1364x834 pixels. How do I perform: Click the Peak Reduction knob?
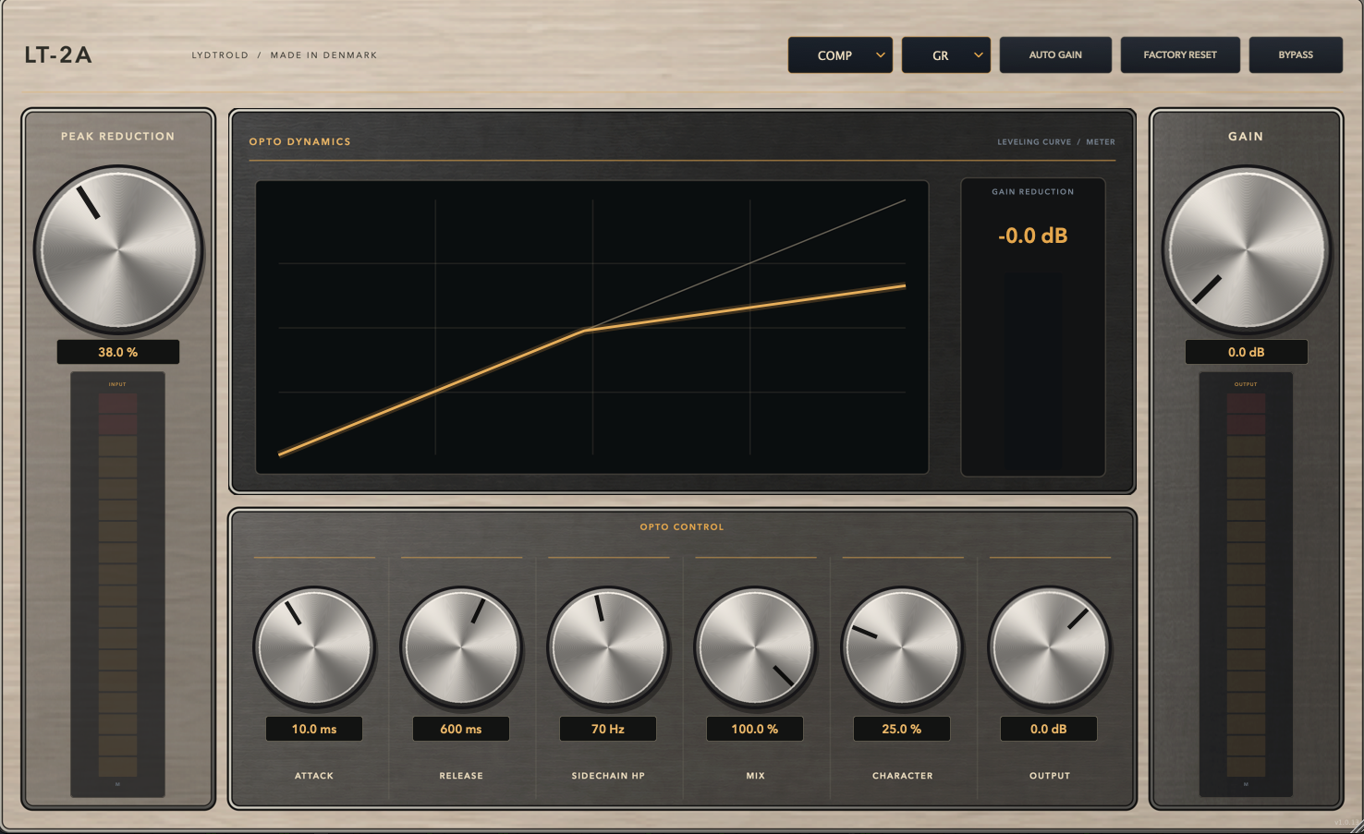pyautogui.click(x=118, y=249)
